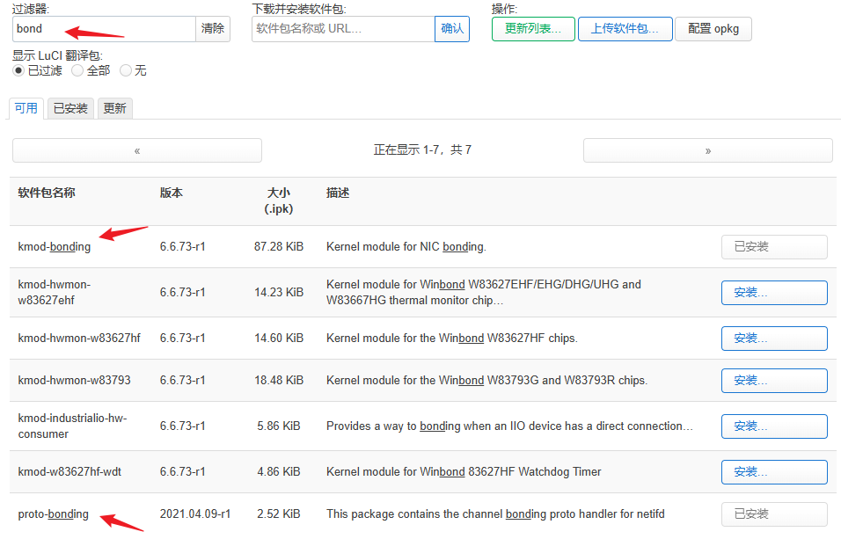Install the kmod-hwmon-w83627ehf package

(774, 293)
